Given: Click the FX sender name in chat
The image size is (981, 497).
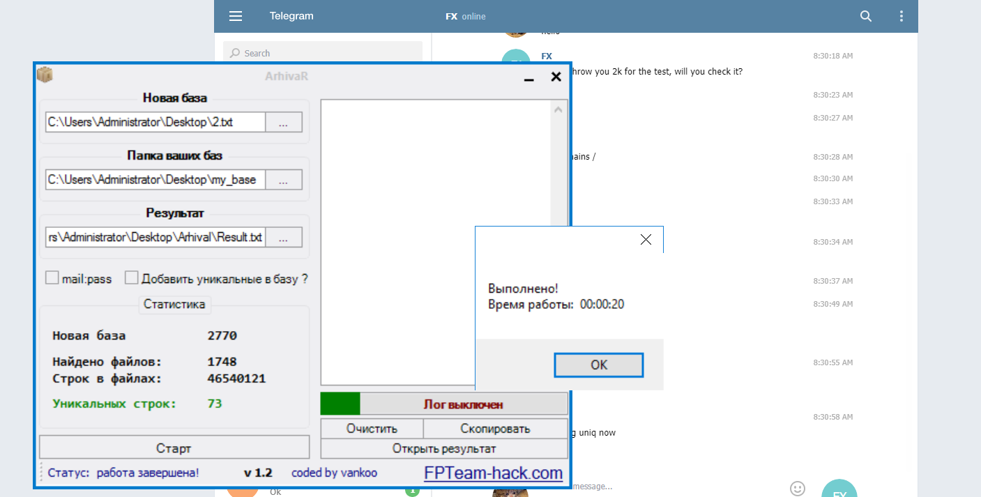Looking at the screenshot, I should [x=547, y=56].
